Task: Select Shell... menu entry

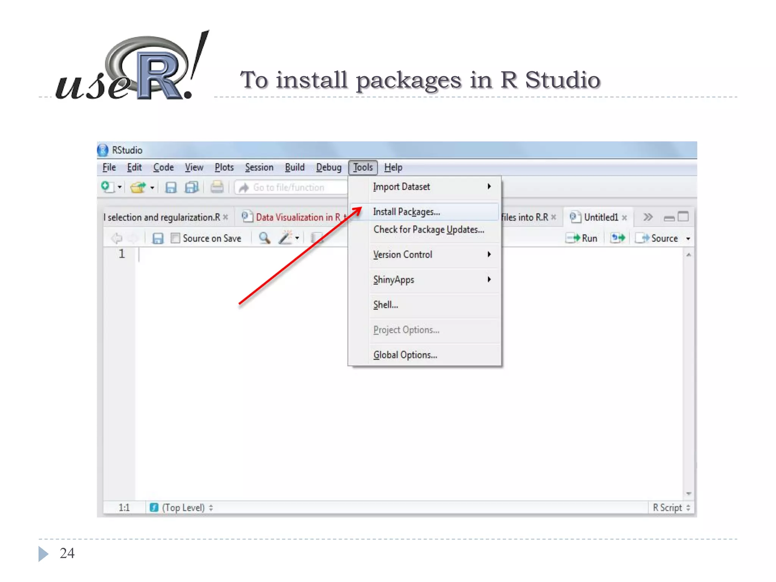Action: 424,305
